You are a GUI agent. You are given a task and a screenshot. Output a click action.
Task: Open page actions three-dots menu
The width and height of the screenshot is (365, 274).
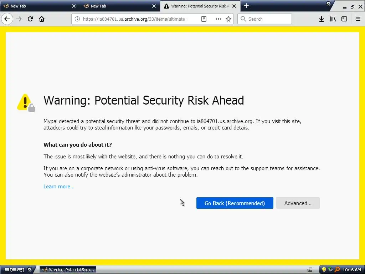pyautogui.click(x=218, y=19)
